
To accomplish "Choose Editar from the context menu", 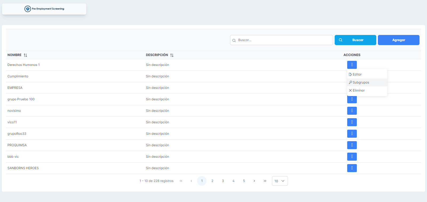I will (357, 74).
